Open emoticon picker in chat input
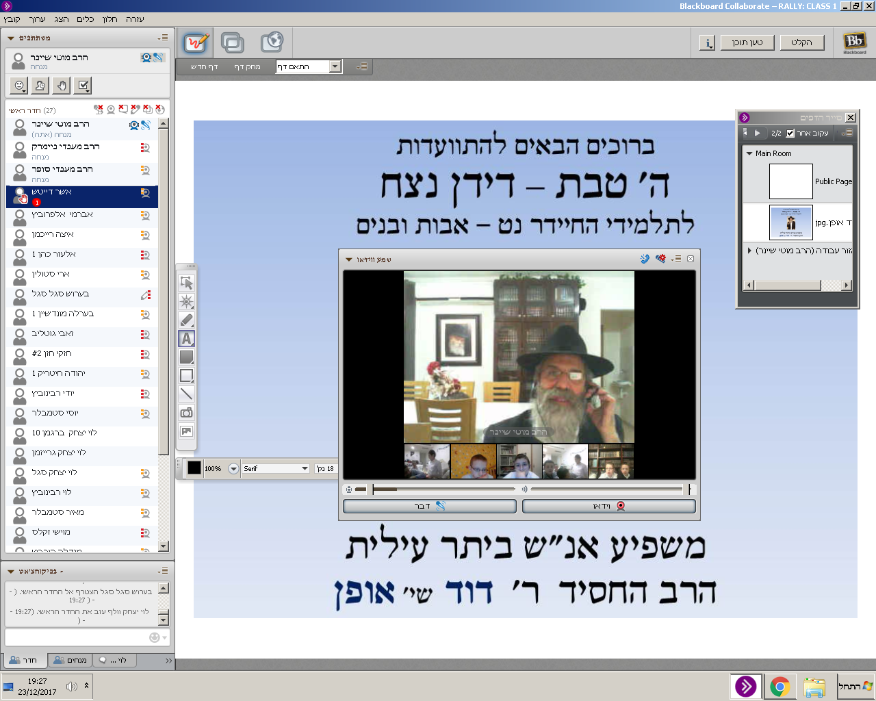This screenshot has width=876, height=701. 157,637
